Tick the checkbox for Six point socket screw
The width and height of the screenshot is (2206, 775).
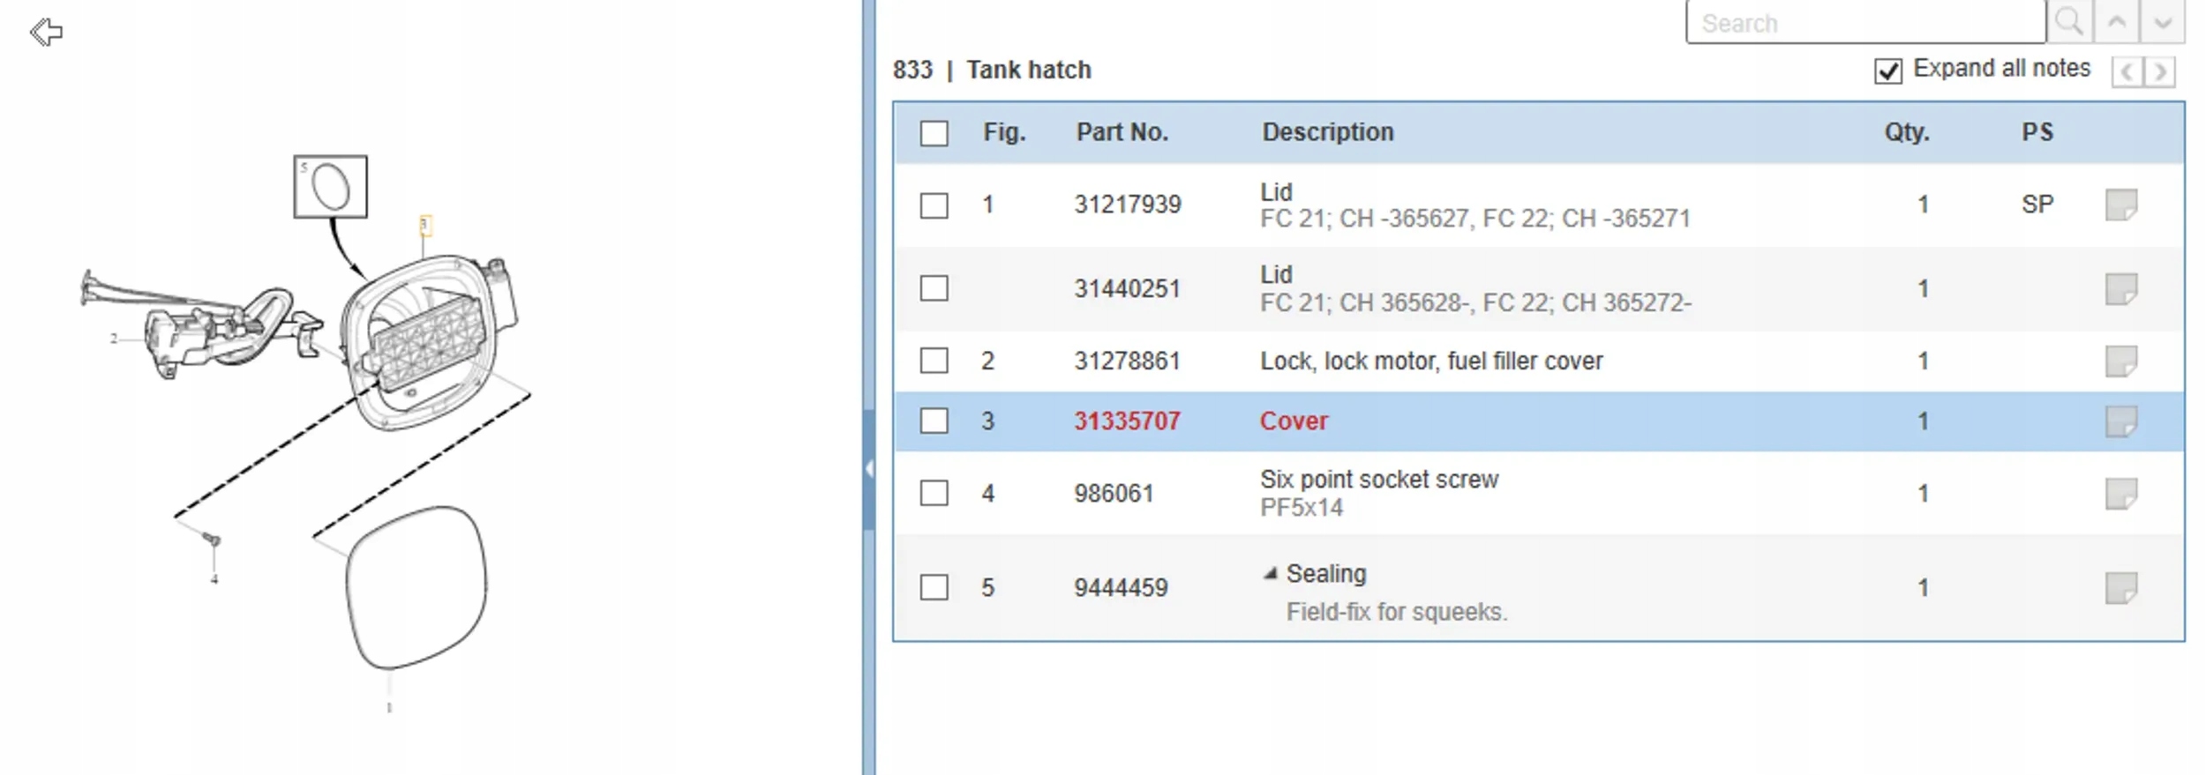(x=934, y=493)
